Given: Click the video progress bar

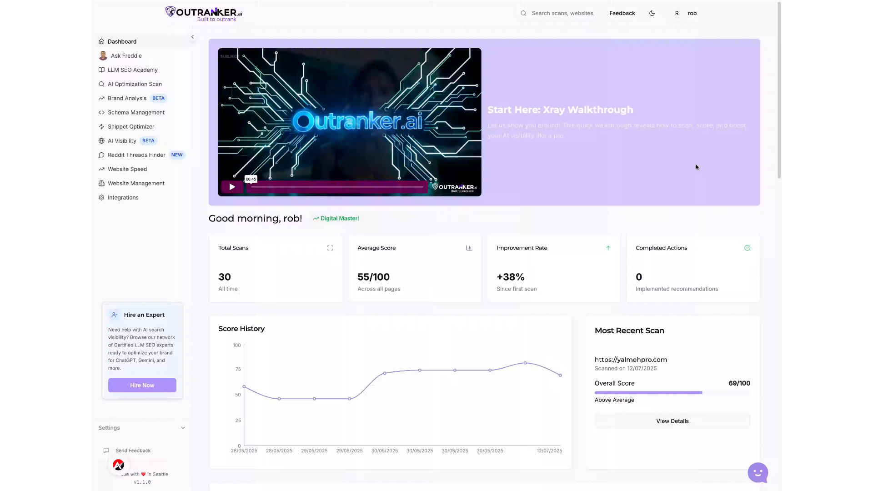Looking at the screenshot, I should coord(336,187).
